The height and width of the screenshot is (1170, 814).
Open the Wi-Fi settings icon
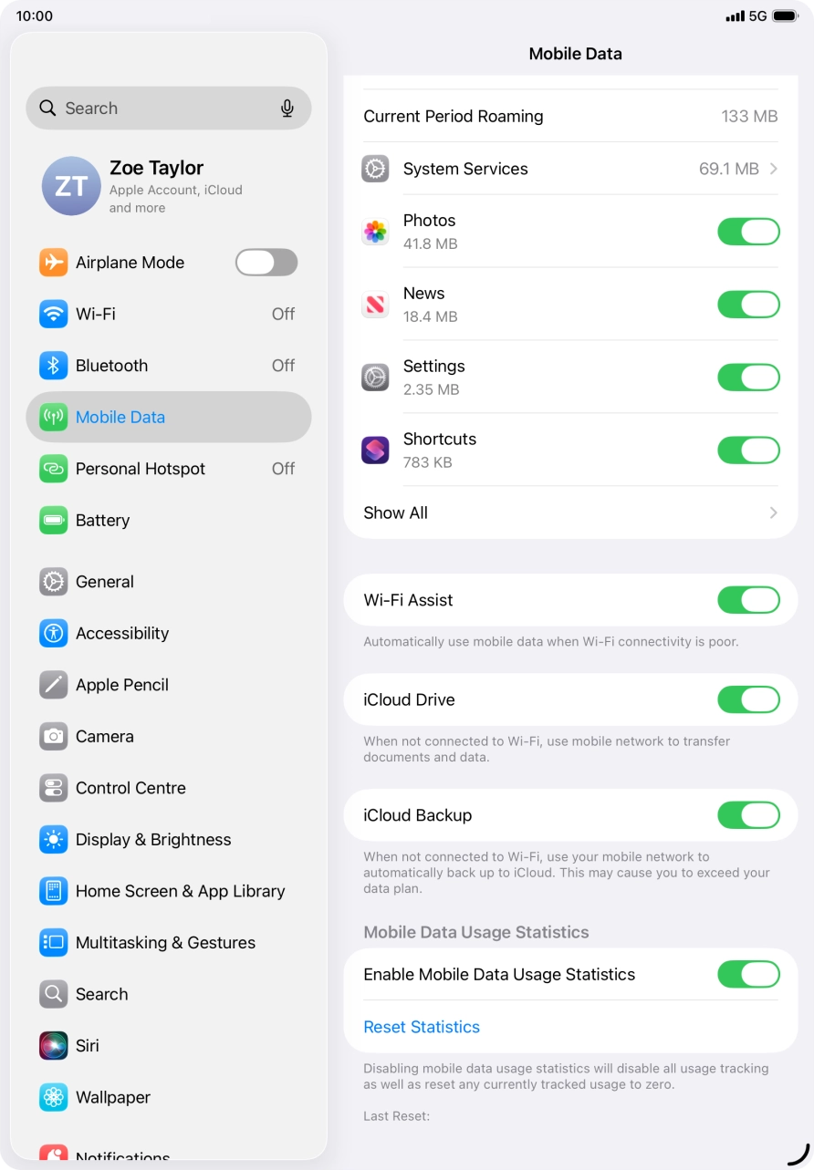click(54, 314)
